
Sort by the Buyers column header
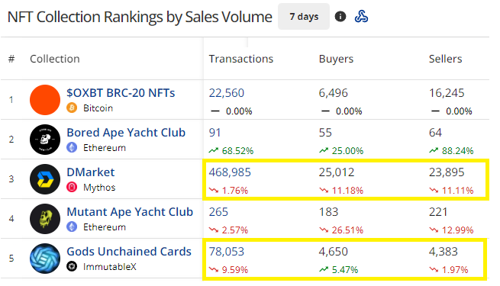[336, 59]
